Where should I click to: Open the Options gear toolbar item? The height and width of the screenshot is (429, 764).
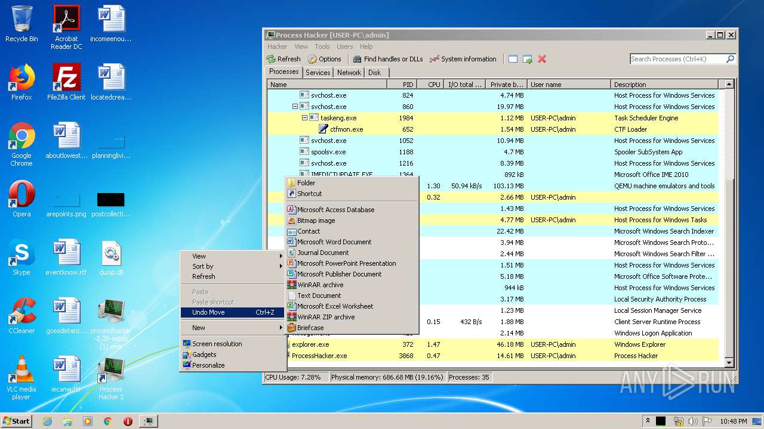(325, 59)
